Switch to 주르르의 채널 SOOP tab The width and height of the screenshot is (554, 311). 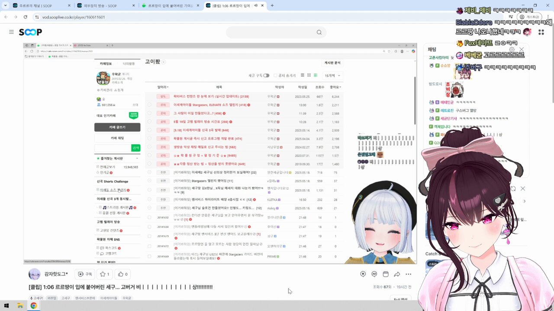41,6
